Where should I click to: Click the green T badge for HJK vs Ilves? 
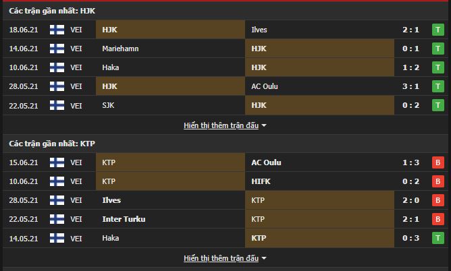[x=438, y=30]
